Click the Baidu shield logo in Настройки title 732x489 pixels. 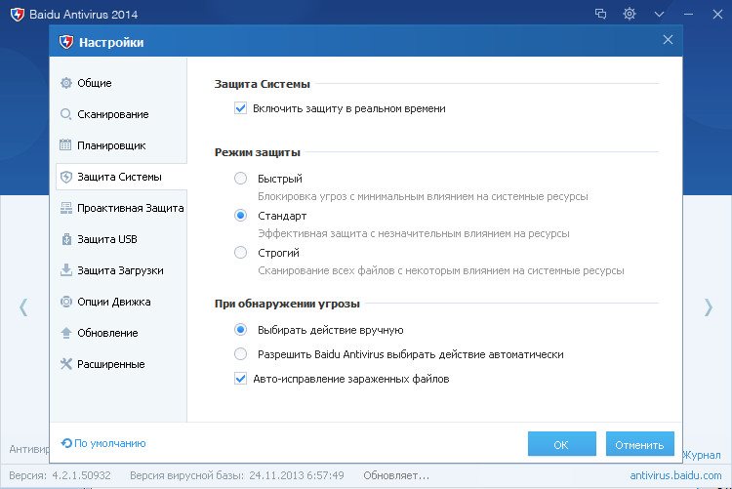[x=65, y=42]
